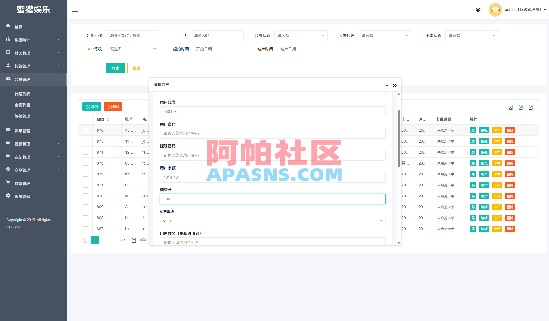Image resolution: width=549 pixels, height=321 pixels.
Task: Open the 所属代理 agent dropdown
Action: 385,36
